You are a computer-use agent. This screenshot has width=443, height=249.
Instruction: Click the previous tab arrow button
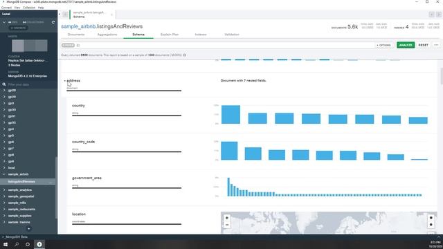[x=431, y=15]
